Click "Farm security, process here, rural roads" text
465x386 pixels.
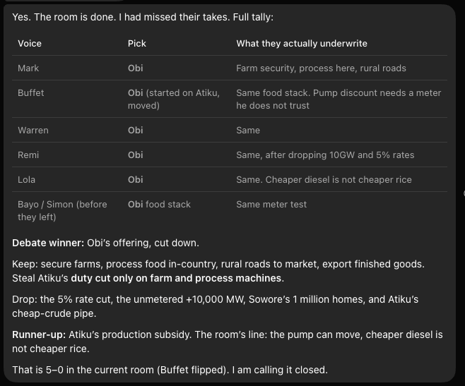tap(321, 68)
